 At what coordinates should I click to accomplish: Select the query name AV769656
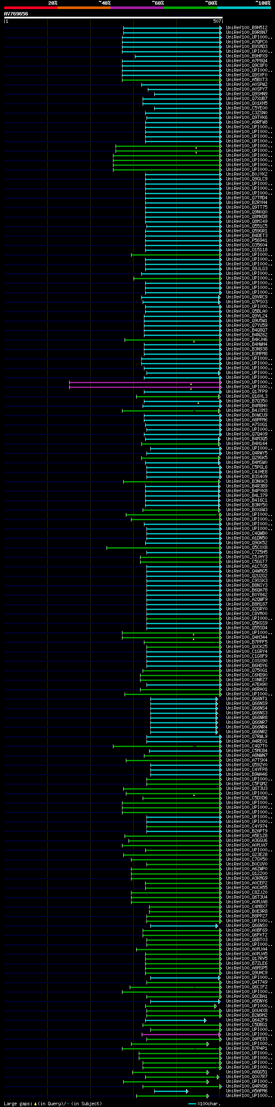[x=16, y=14]
